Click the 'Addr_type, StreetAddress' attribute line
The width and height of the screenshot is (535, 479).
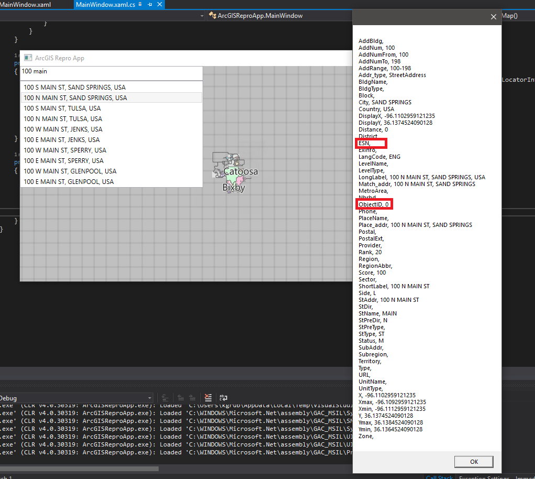392,75
